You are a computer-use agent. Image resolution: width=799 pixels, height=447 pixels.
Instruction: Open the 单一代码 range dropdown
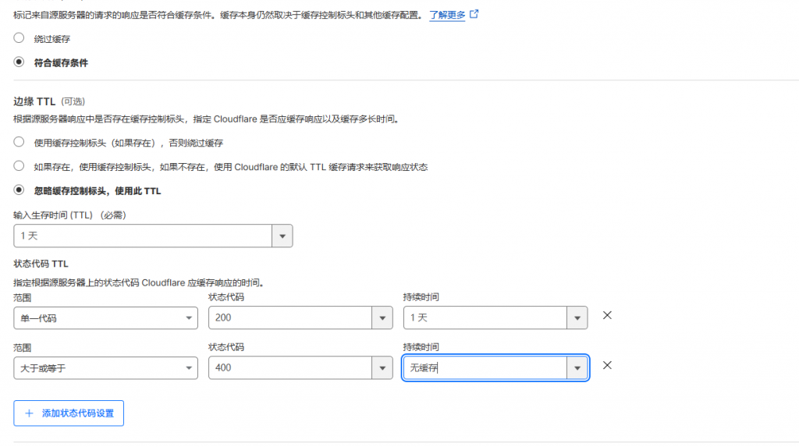coord(105,318)
